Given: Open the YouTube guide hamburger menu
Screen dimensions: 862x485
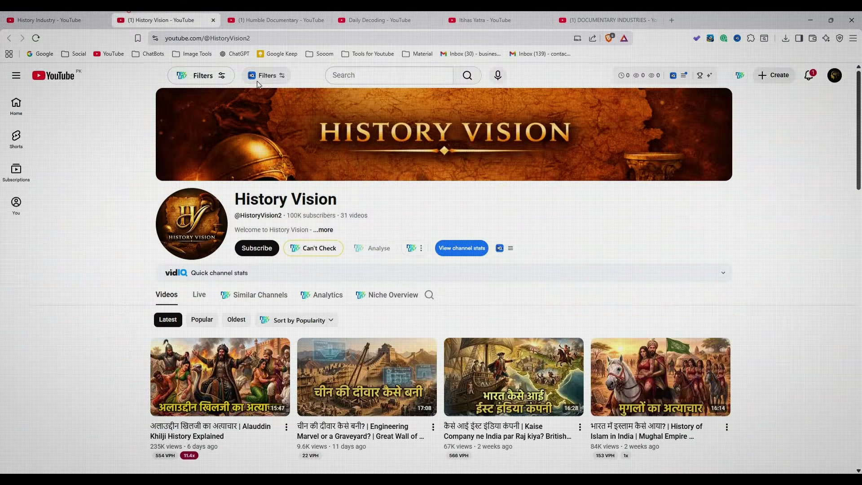Looking at the screenshot, I should (16, 75).
